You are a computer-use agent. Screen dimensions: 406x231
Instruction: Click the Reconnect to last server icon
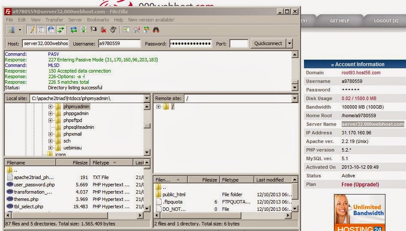pos(113,30)
